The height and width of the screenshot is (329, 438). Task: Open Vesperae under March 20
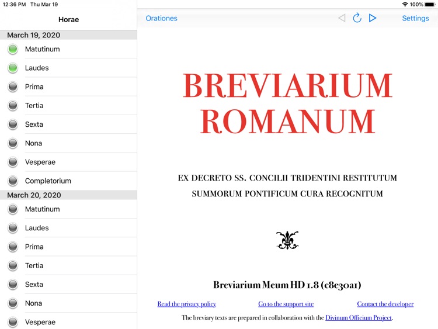pos(68,321)
